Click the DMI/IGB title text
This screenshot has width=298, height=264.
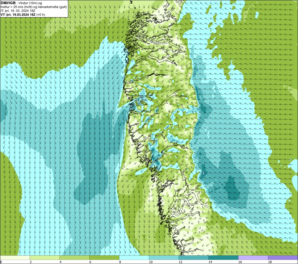pos(8,3)
